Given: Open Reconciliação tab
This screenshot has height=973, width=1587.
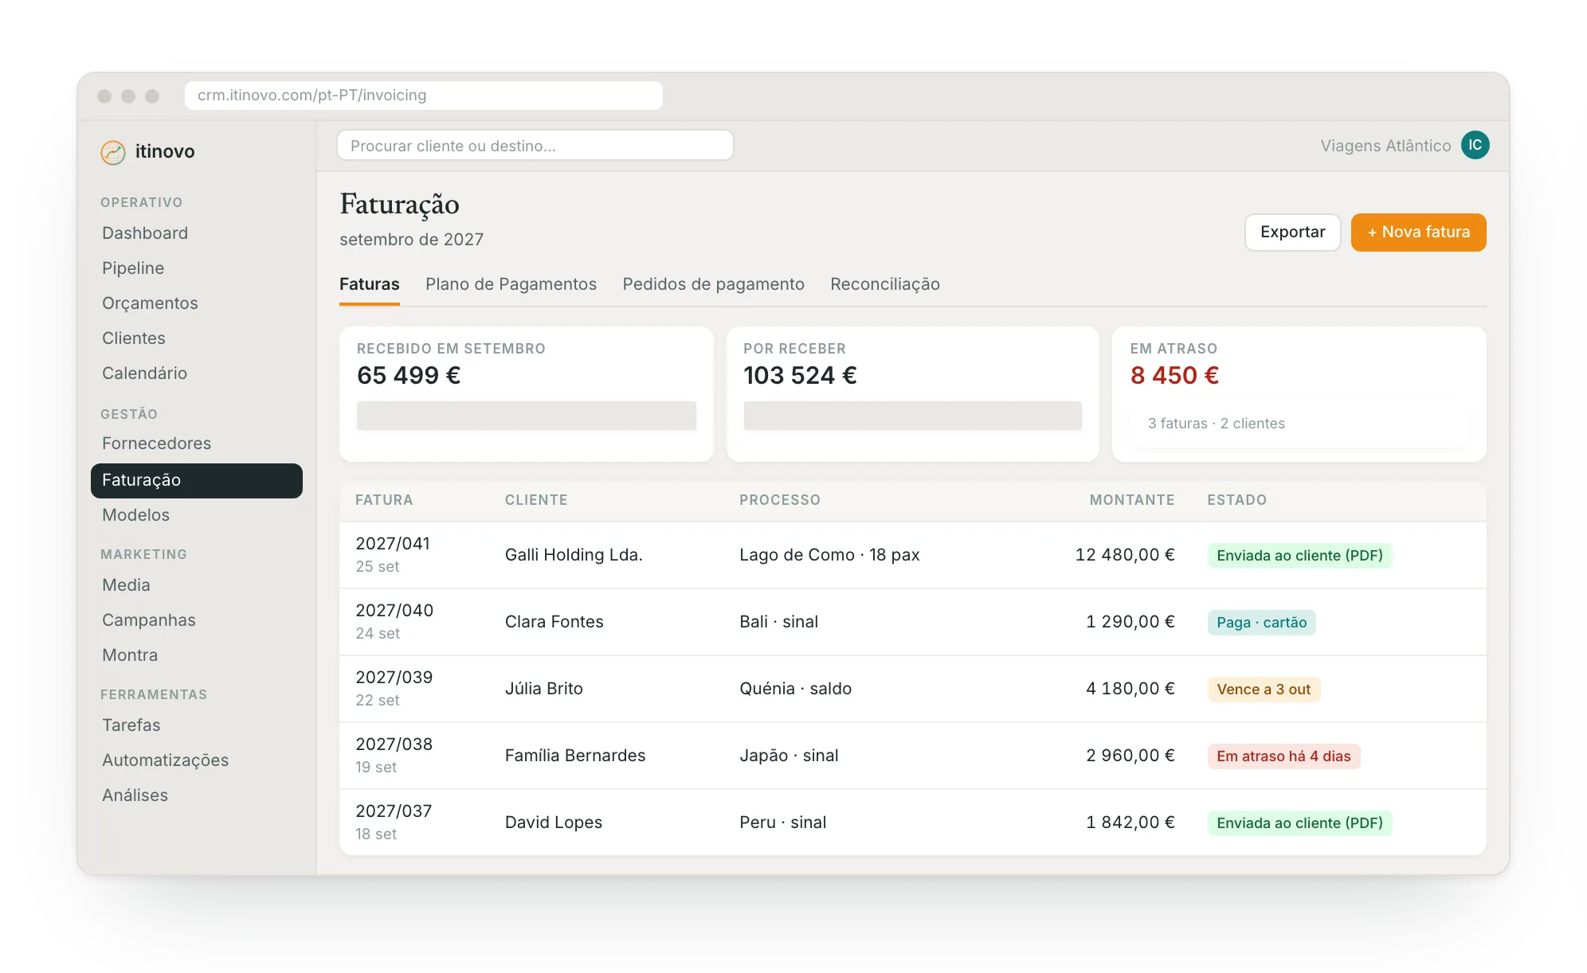Looking at the screenshot, I should pos(885,284).
